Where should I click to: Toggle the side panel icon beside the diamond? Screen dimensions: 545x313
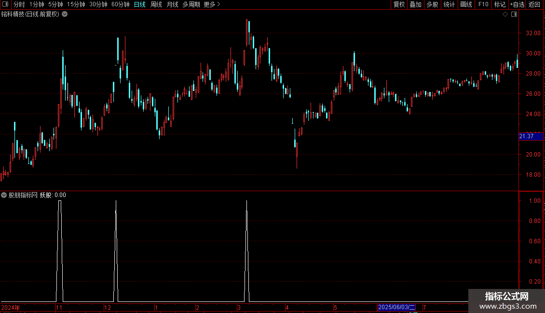coord(514,14)
